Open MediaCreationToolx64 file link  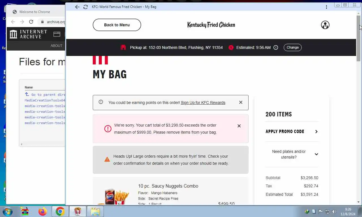click(x=45, y=100)
